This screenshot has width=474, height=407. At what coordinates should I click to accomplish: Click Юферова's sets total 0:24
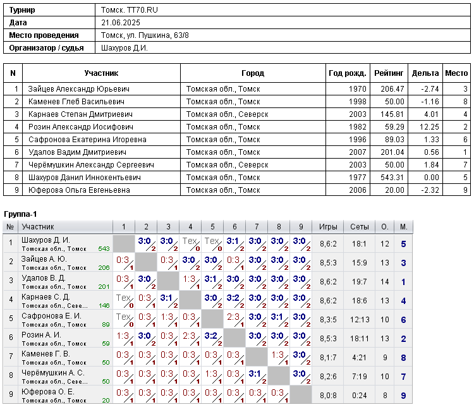coord(360,396)
